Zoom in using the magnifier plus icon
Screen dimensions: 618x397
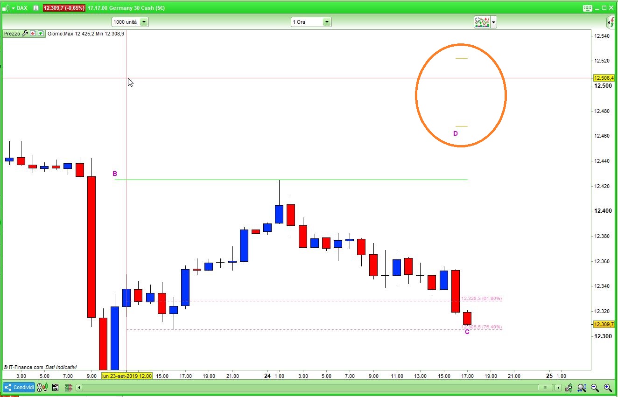tap(608, 388)
